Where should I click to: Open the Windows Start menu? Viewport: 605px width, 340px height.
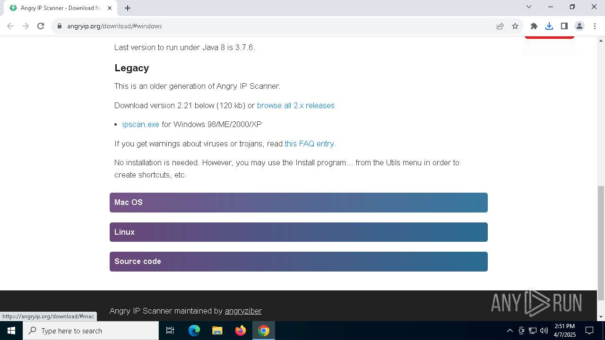click(11, 331)
